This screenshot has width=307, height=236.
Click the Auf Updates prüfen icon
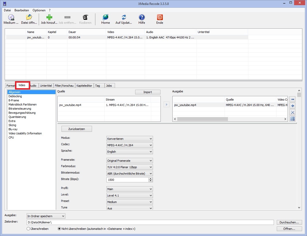point(124,18)
